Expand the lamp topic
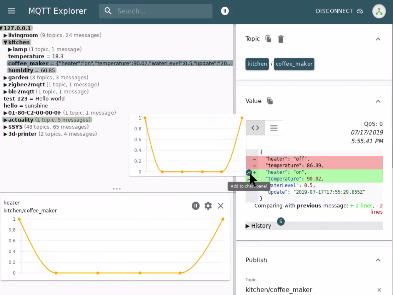The height and width of the screenshot is (295, 393). point(10,49)
